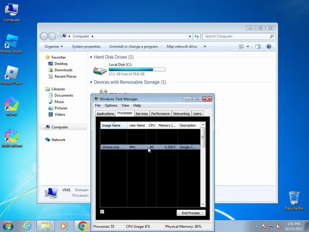The height and width of the screenshot is (232, 309).
Task: Open Windows Media Player from the taskbar
Action: click(x=64, y=226)
